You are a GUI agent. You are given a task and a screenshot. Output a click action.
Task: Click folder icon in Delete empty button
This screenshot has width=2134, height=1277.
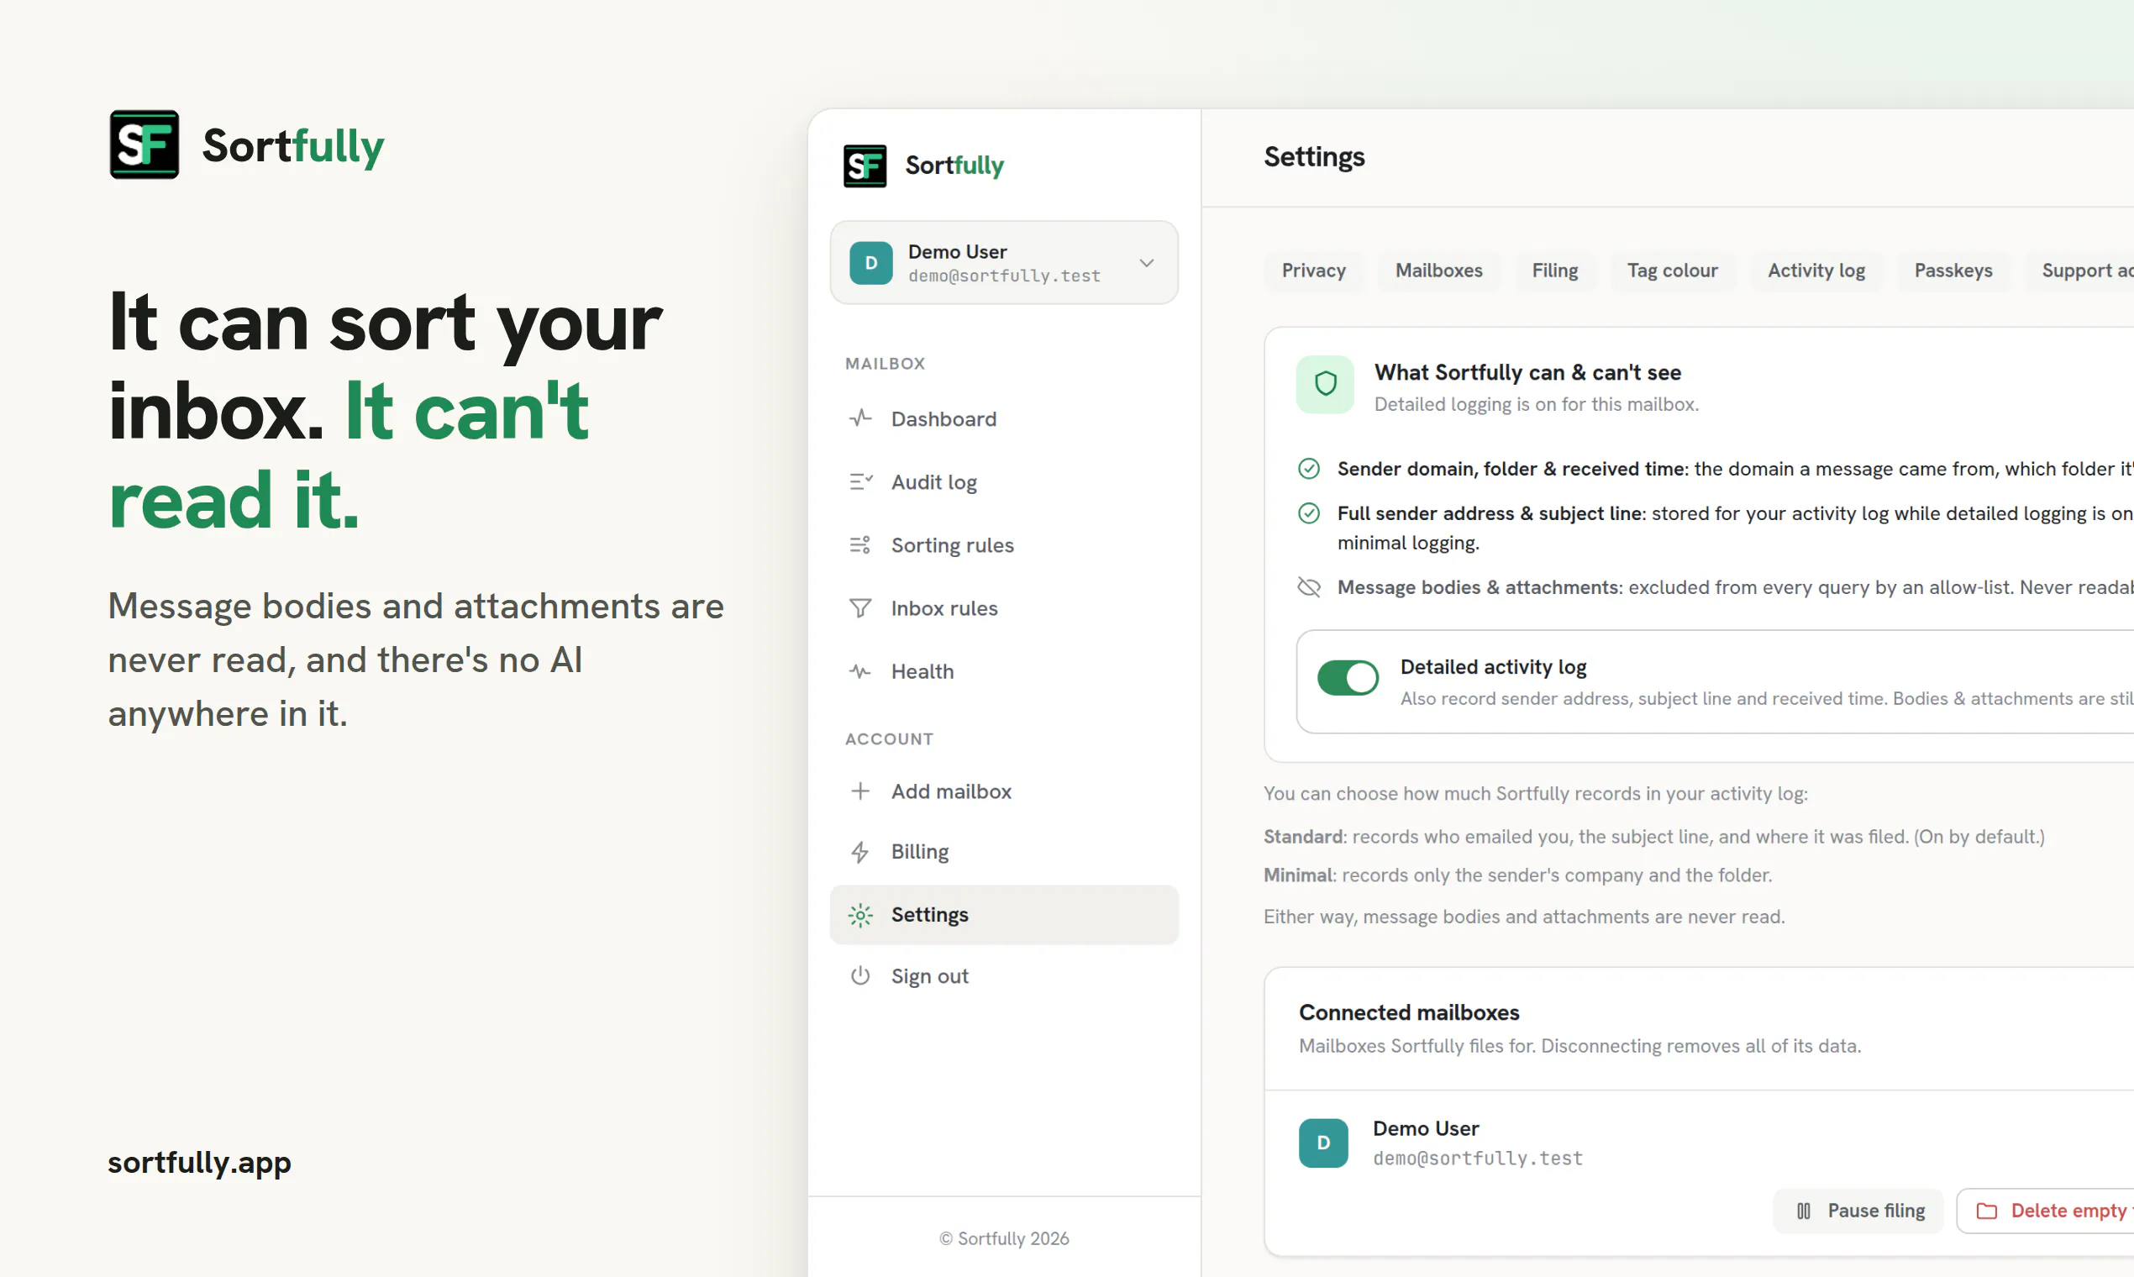tap(1986, 1211)
